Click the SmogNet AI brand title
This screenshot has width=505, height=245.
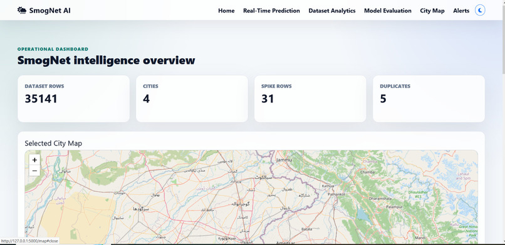click(50, 11)
